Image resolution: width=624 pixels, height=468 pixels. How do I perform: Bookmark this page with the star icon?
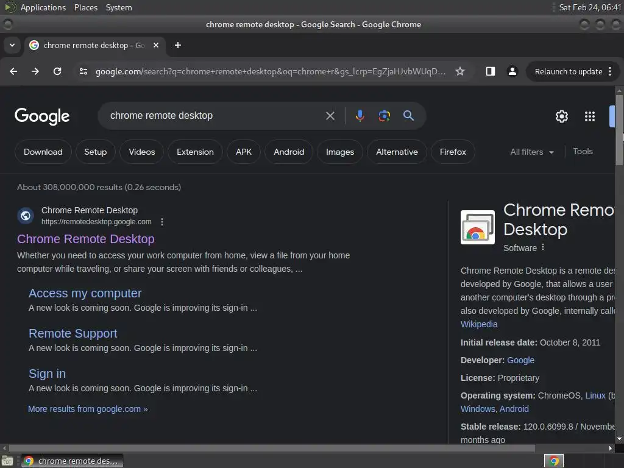click(x=460, y=71)
